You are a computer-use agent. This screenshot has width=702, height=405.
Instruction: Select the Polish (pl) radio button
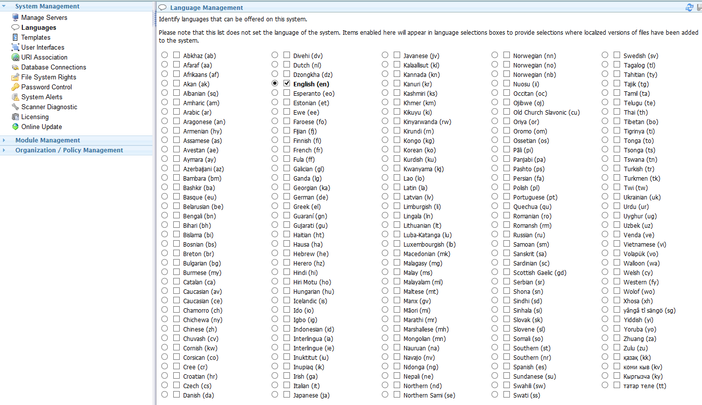494,187
